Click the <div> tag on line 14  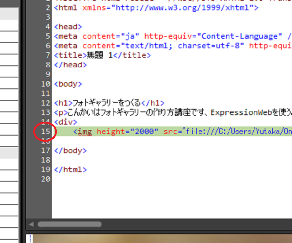(x=66, y=122)
